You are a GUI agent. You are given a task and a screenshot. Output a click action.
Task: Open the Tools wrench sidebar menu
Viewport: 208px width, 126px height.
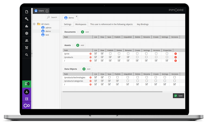27,19
